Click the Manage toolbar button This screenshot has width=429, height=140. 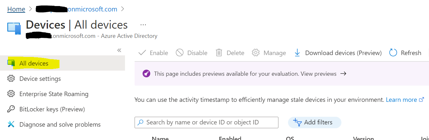[269, 53]
